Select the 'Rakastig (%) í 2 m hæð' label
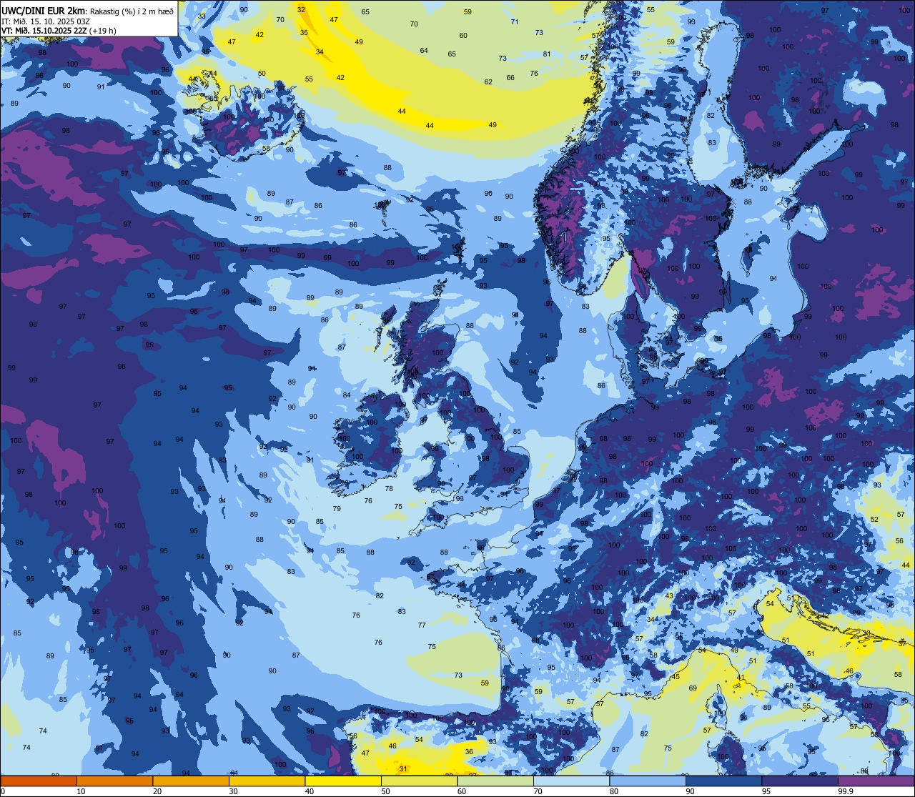 132,11
